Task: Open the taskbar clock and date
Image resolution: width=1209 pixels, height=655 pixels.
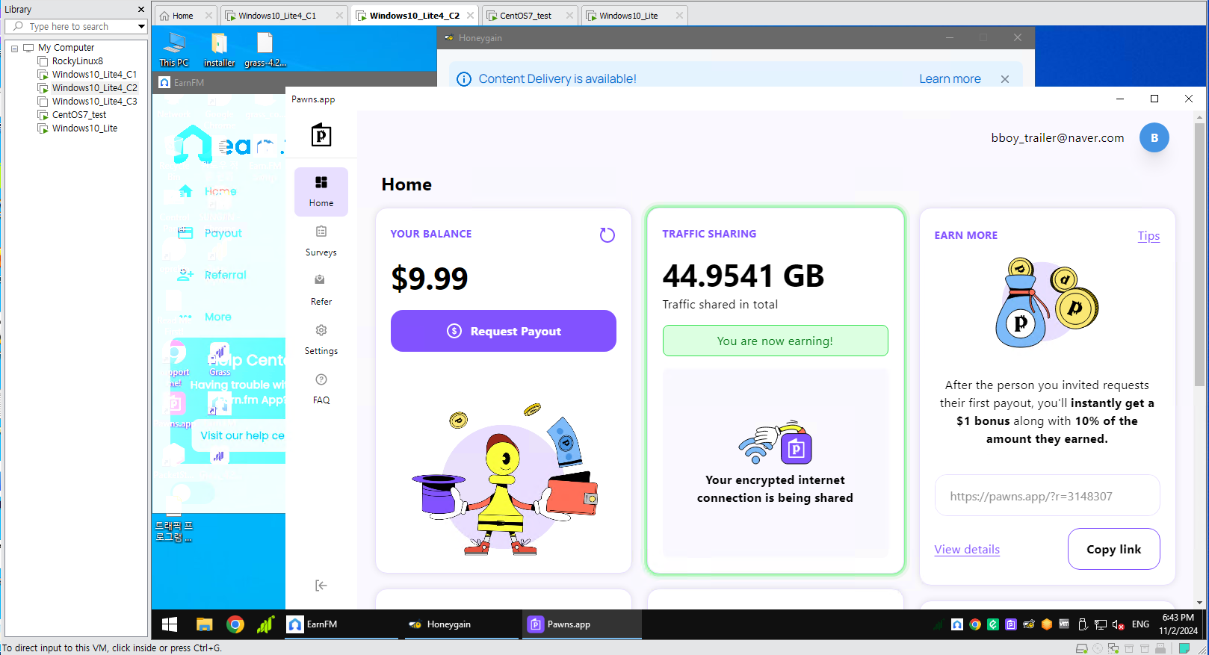Action: tap(1178, 624)
